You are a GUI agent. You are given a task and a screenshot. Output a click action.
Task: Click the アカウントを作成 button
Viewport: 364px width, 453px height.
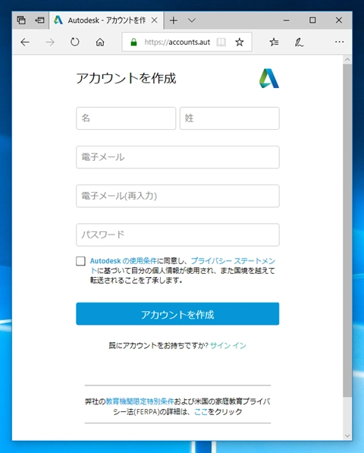tap(177, 313)
